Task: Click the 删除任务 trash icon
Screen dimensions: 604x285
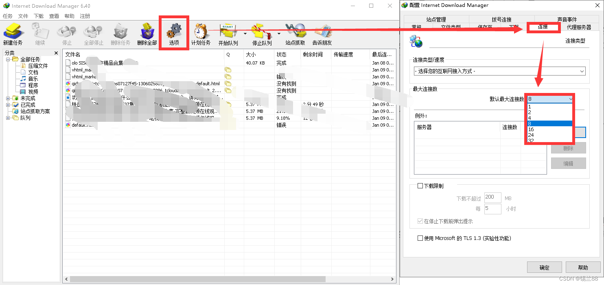Action: pos(120,34)
